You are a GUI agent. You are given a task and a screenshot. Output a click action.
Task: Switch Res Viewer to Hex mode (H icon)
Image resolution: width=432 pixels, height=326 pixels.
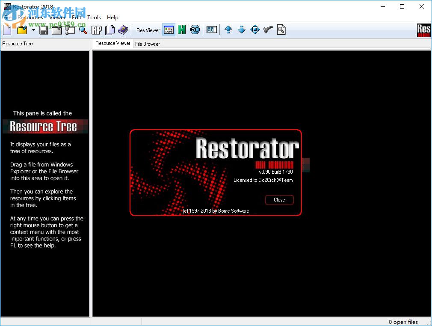(182, 30)
